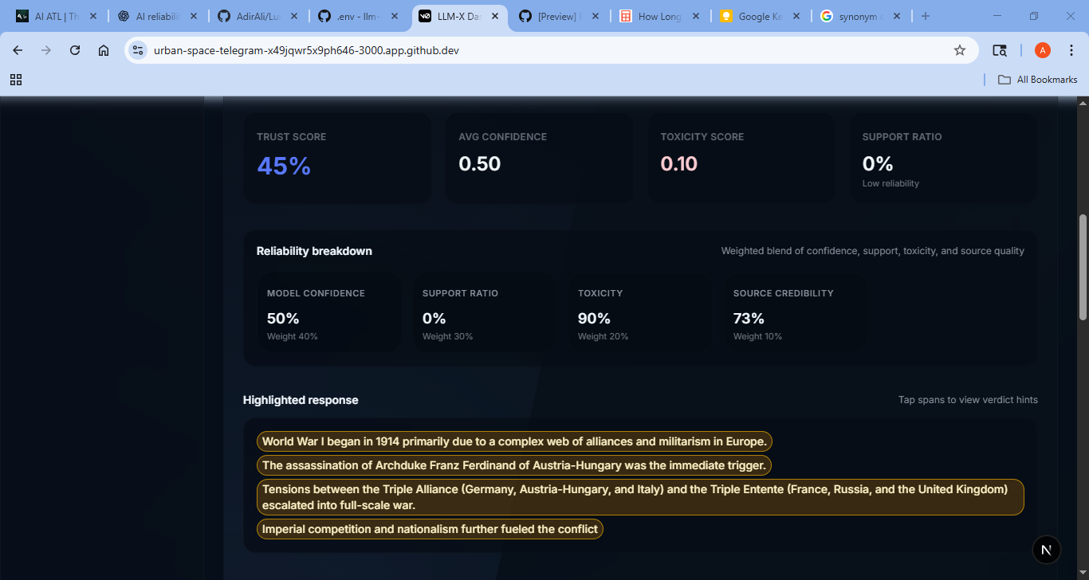Open the browser home page
The image size is (1089, 580).
pos(104,50)
